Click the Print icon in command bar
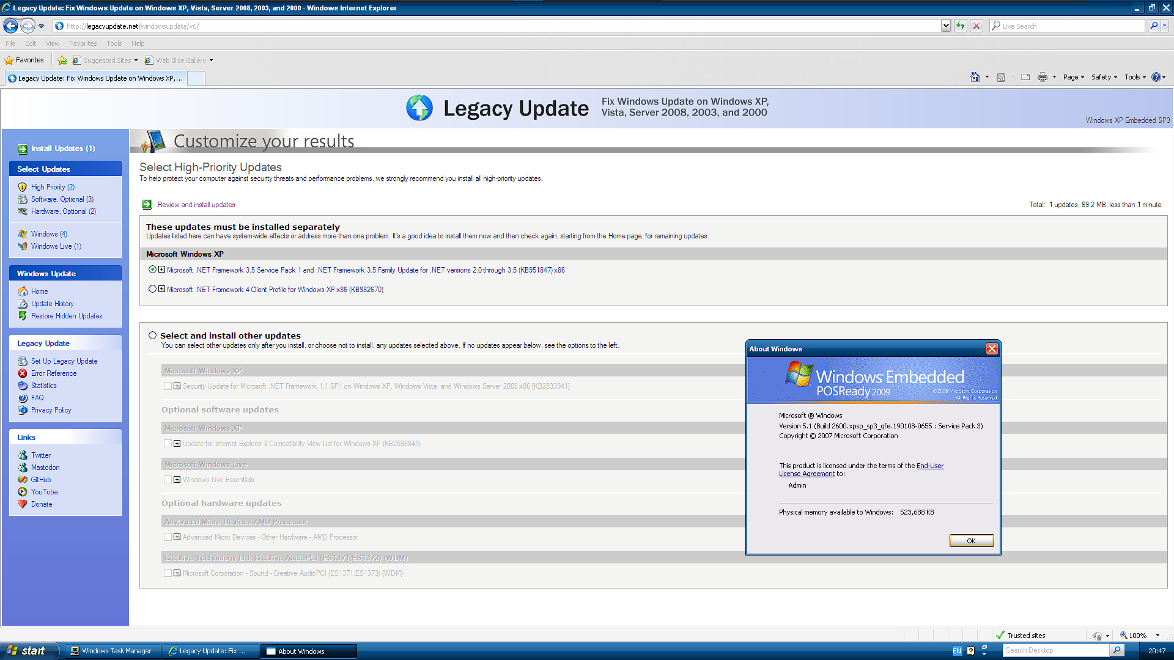The image size is (1174, 660). pyautogui.click(x=1043, y=77)
